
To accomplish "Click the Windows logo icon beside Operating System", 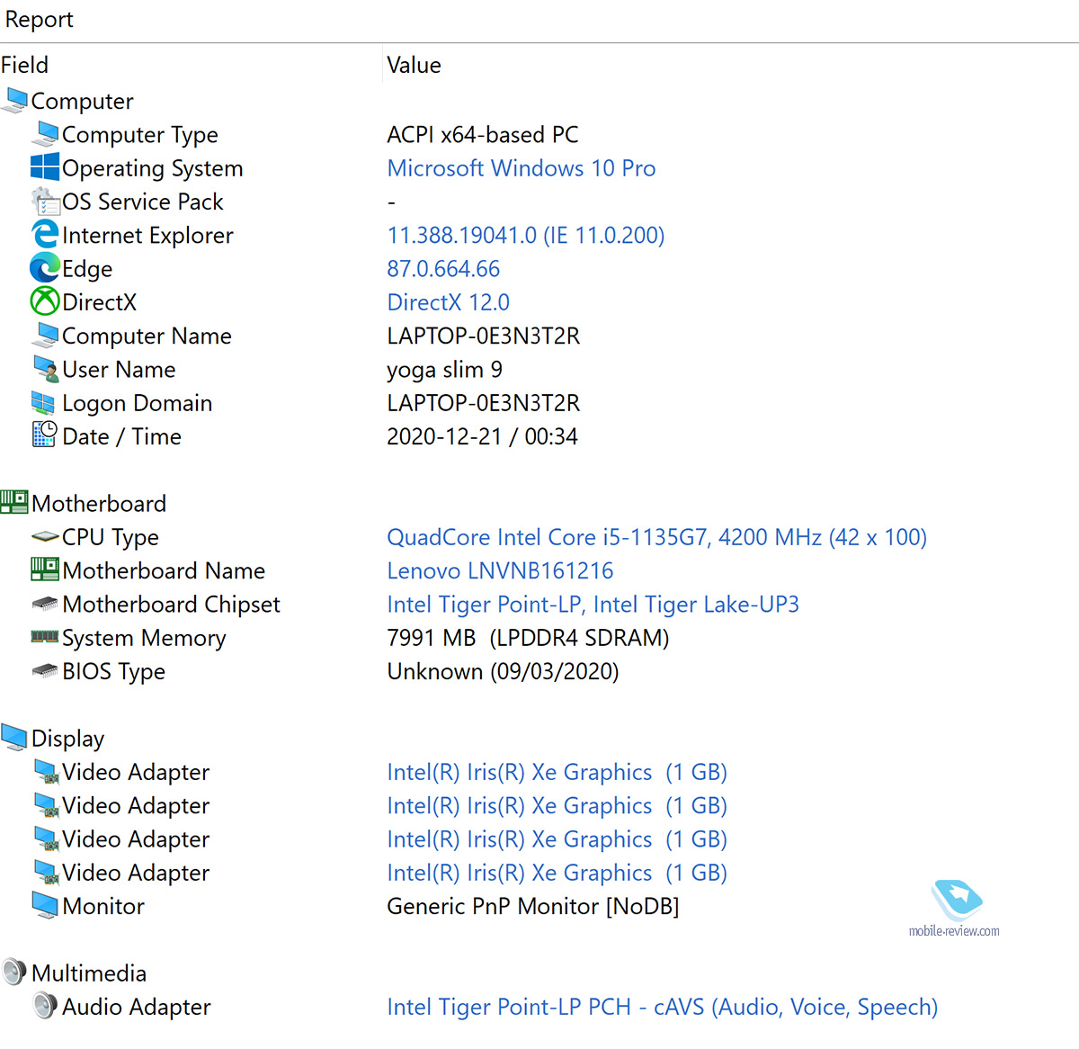I will point(44,167).
